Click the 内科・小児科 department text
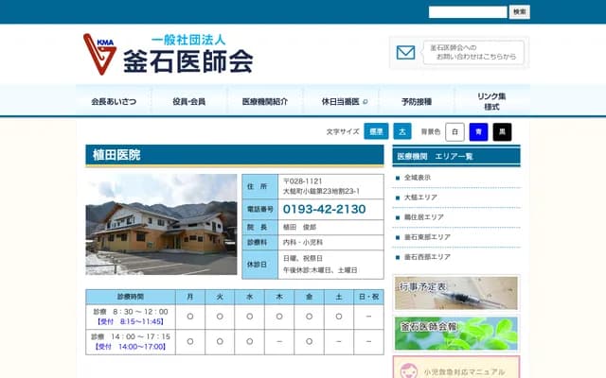The width and height of the screenshot is (606, 378). 303,242
